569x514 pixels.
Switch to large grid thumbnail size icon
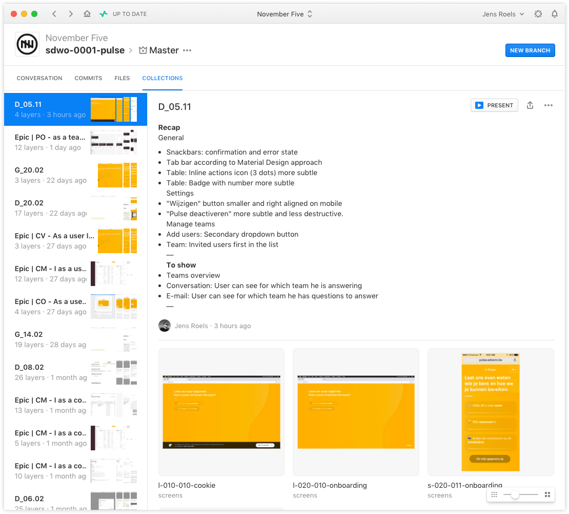[547, 494]
